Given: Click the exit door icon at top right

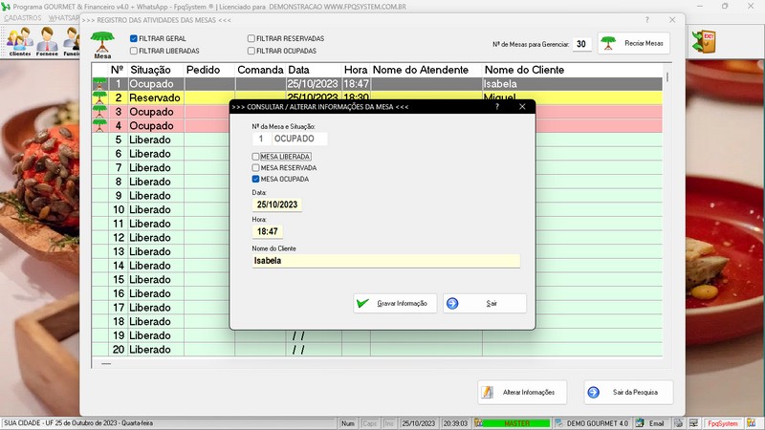Looking at the screenshot, I should [704, 42].
